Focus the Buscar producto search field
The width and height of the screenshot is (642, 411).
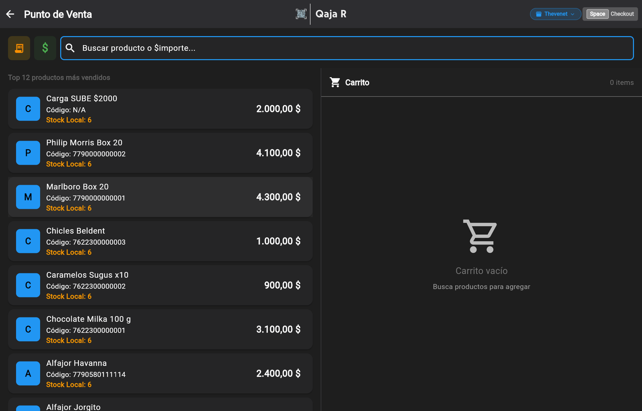pyautogui.click(x=347, y=48)
